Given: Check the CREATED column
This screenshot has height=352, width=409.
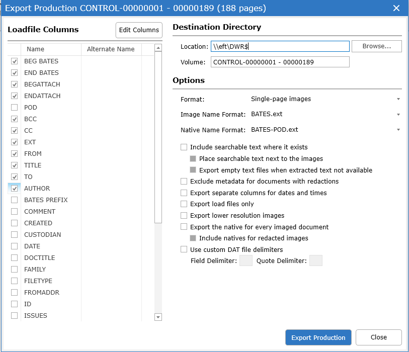Looking at the screenshot, I should (15, 223).
